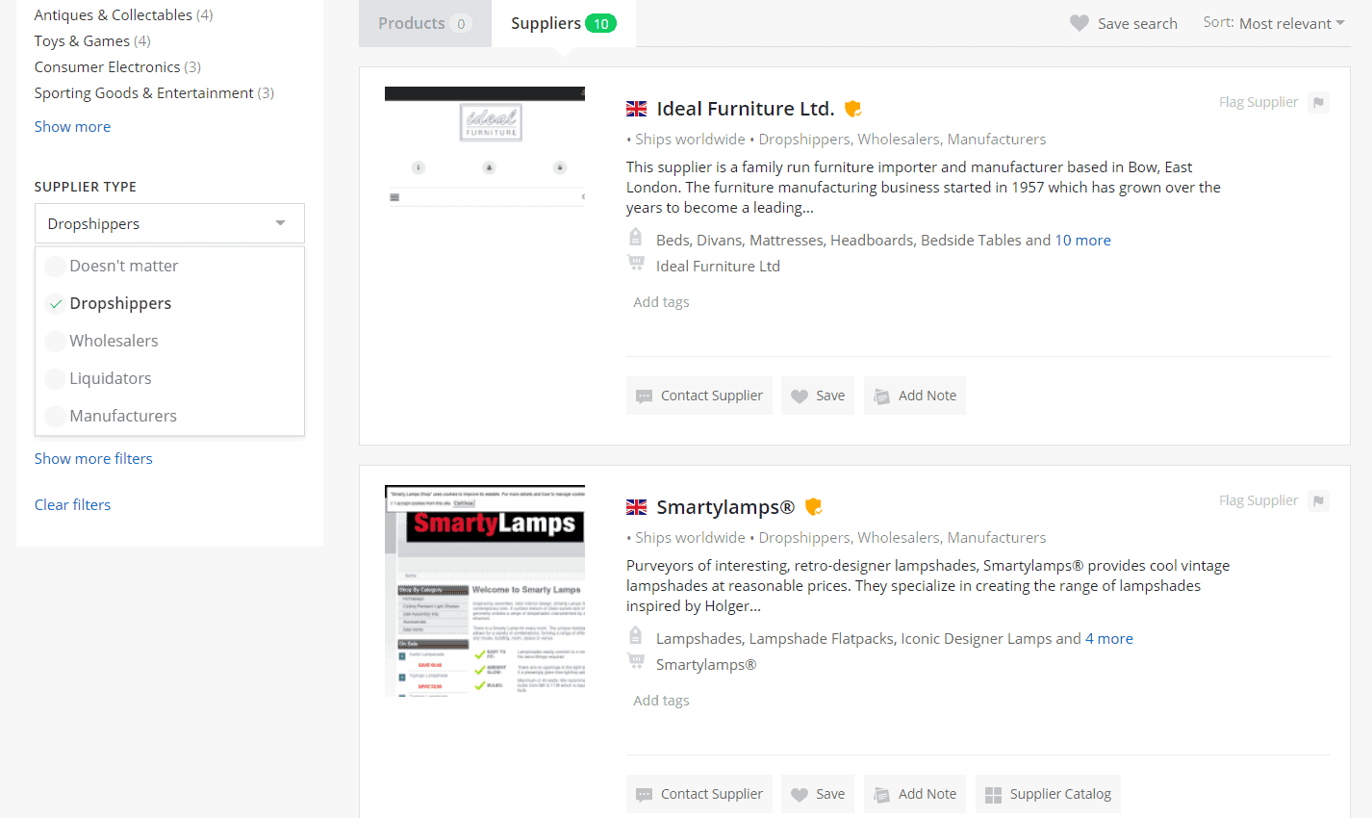The width and height of the screenshot is (1372, 818).
Task: Click the flag icon for Smartylamps supplier
Action: (x=1318, y=500)
